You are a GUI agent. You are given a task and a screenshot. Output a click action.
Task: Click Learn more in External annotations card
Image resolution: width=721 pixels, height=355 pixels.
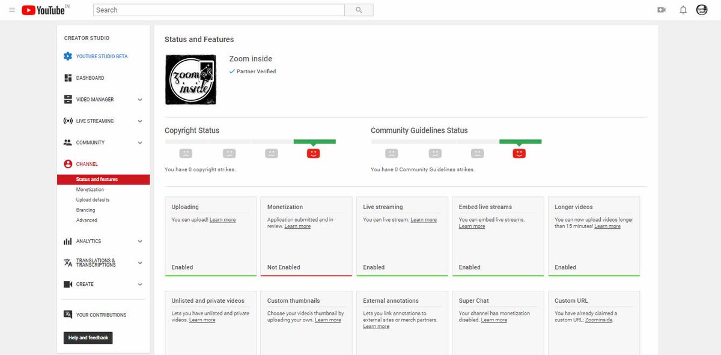pos(376,327)
